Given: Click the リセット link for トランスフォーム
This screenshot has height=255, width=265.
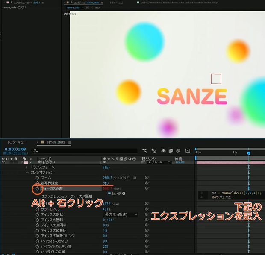Looking at the screenshot, I should click(106, 167).
